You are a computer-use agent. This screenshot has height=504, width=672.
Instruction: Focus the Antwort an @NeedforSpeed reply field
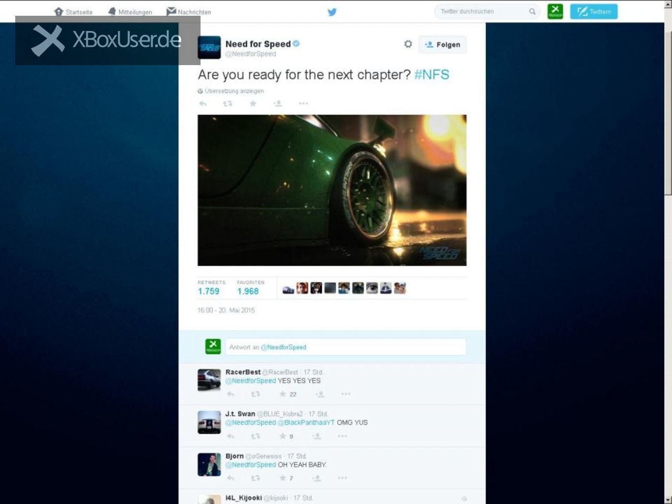[345, 347]
